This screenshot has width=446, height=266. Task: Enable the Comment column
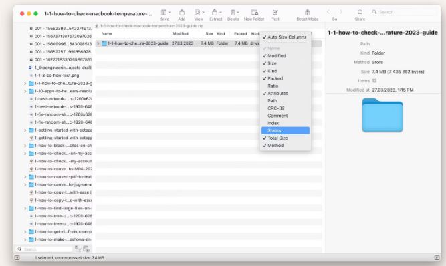click(x=286, y=116)
